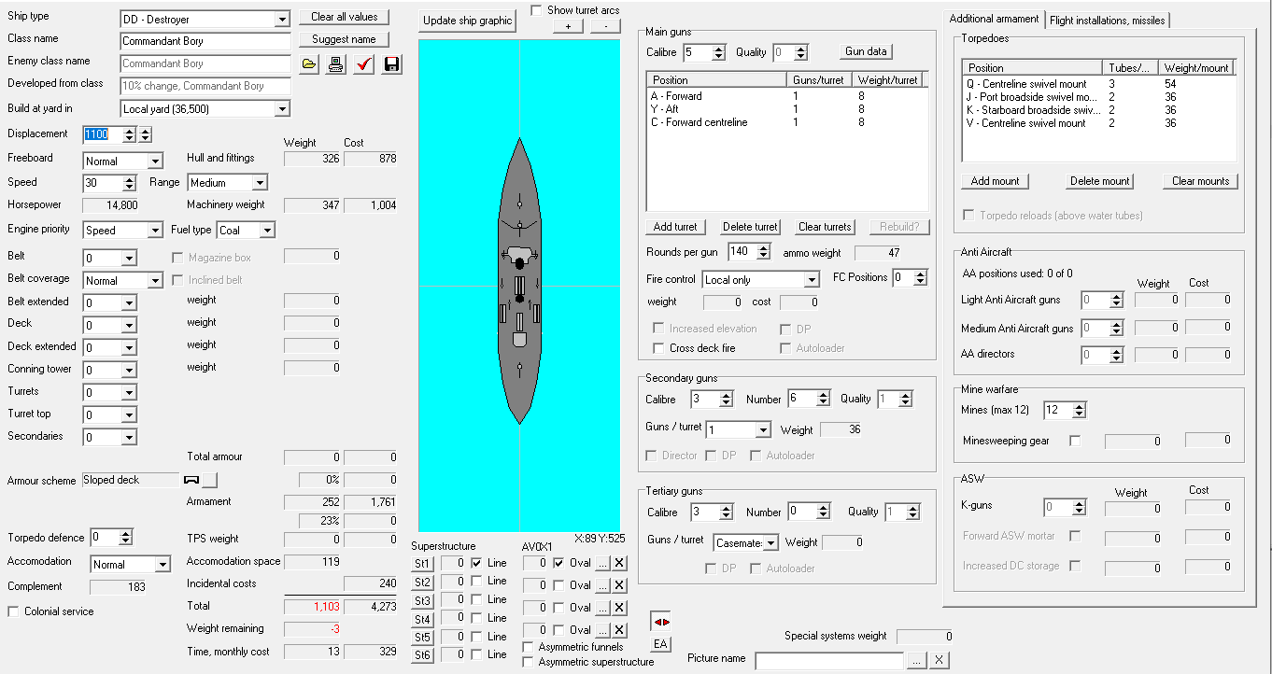
Task: Increase Displacement with the up spinner arrow
Action: point(145,131)
